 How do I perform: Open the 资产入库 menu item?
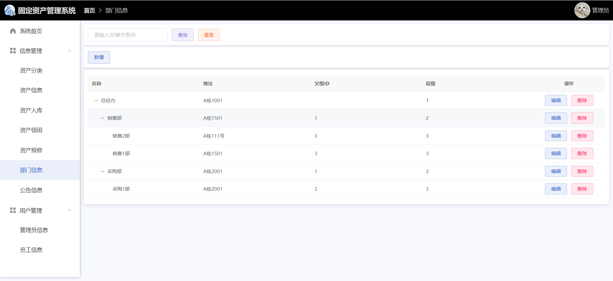click(x=40, y=110)
